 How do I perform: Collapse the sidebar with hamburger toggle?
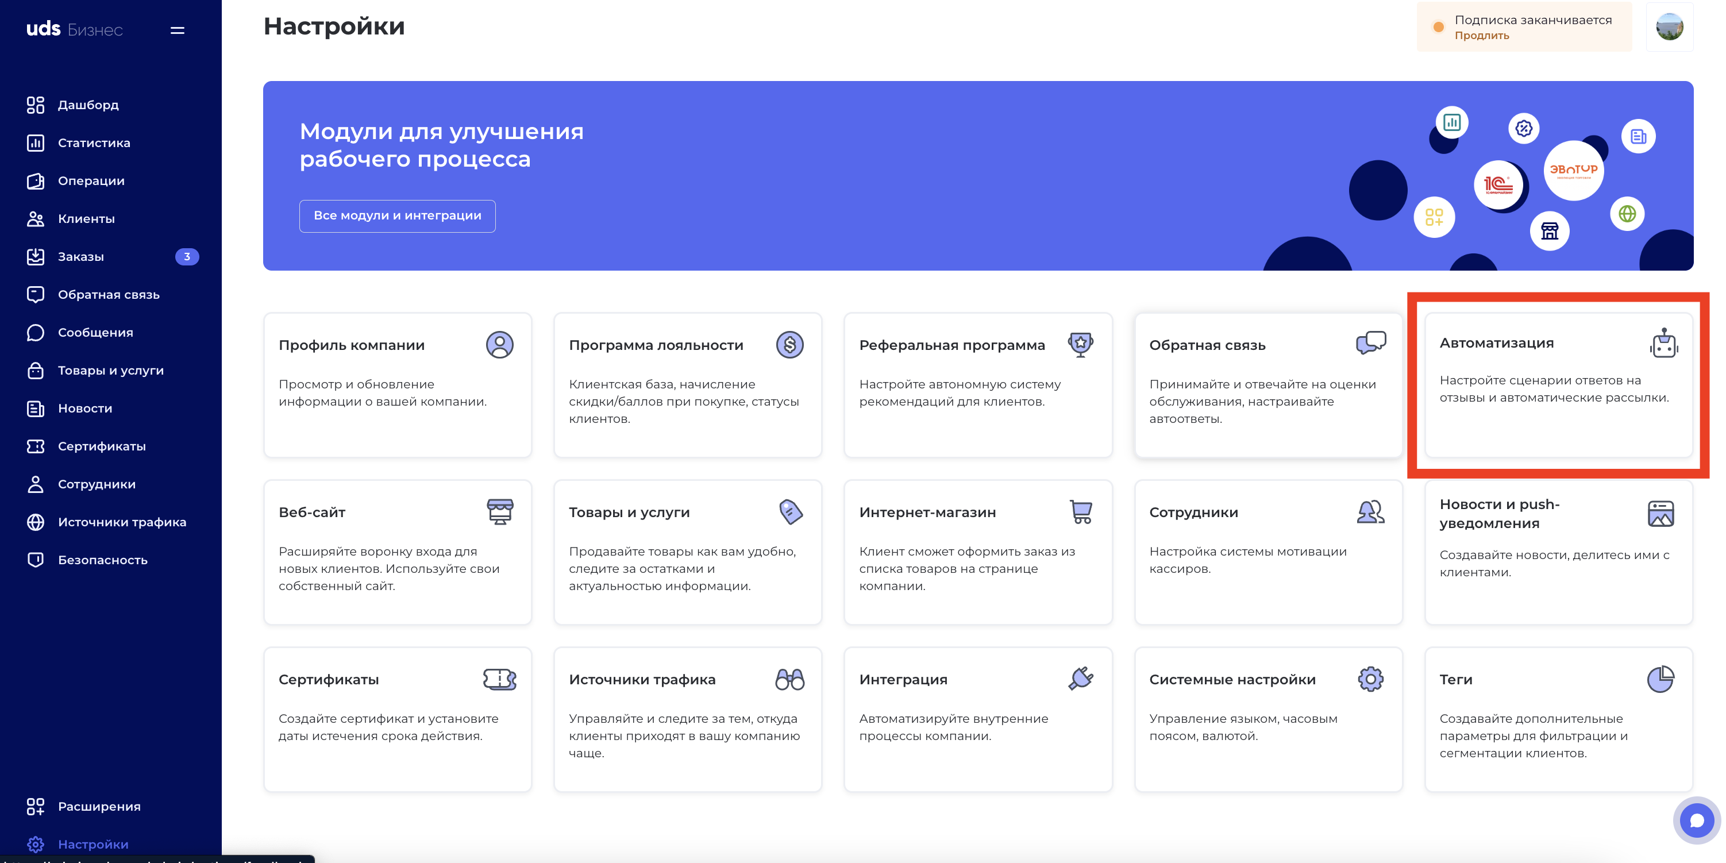[x=177, y=30]
